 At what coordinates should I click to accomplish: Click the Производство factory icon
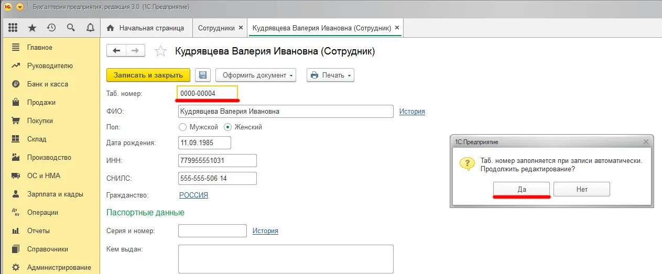(16, 157)
